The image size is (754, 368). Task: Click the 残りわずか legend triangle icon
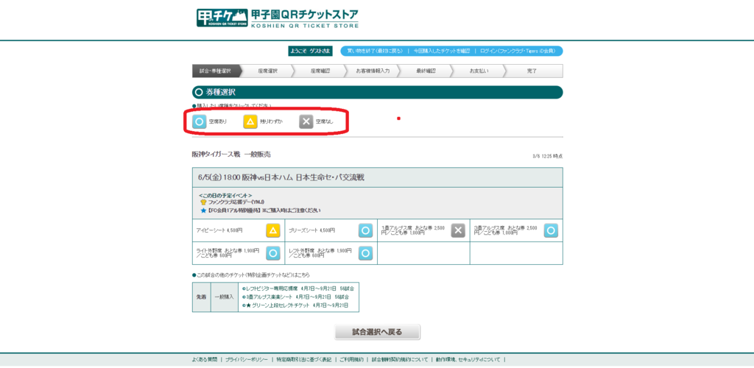coord(250,121)
